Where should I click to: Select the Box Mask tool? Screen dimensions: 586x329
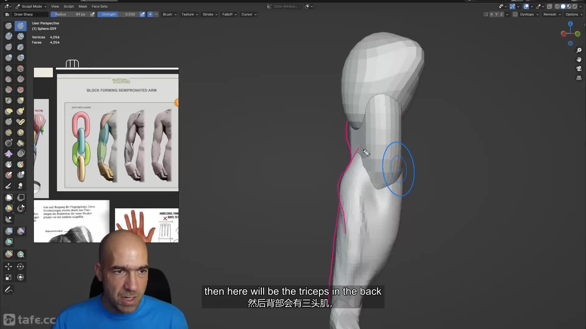pos(9,197)
